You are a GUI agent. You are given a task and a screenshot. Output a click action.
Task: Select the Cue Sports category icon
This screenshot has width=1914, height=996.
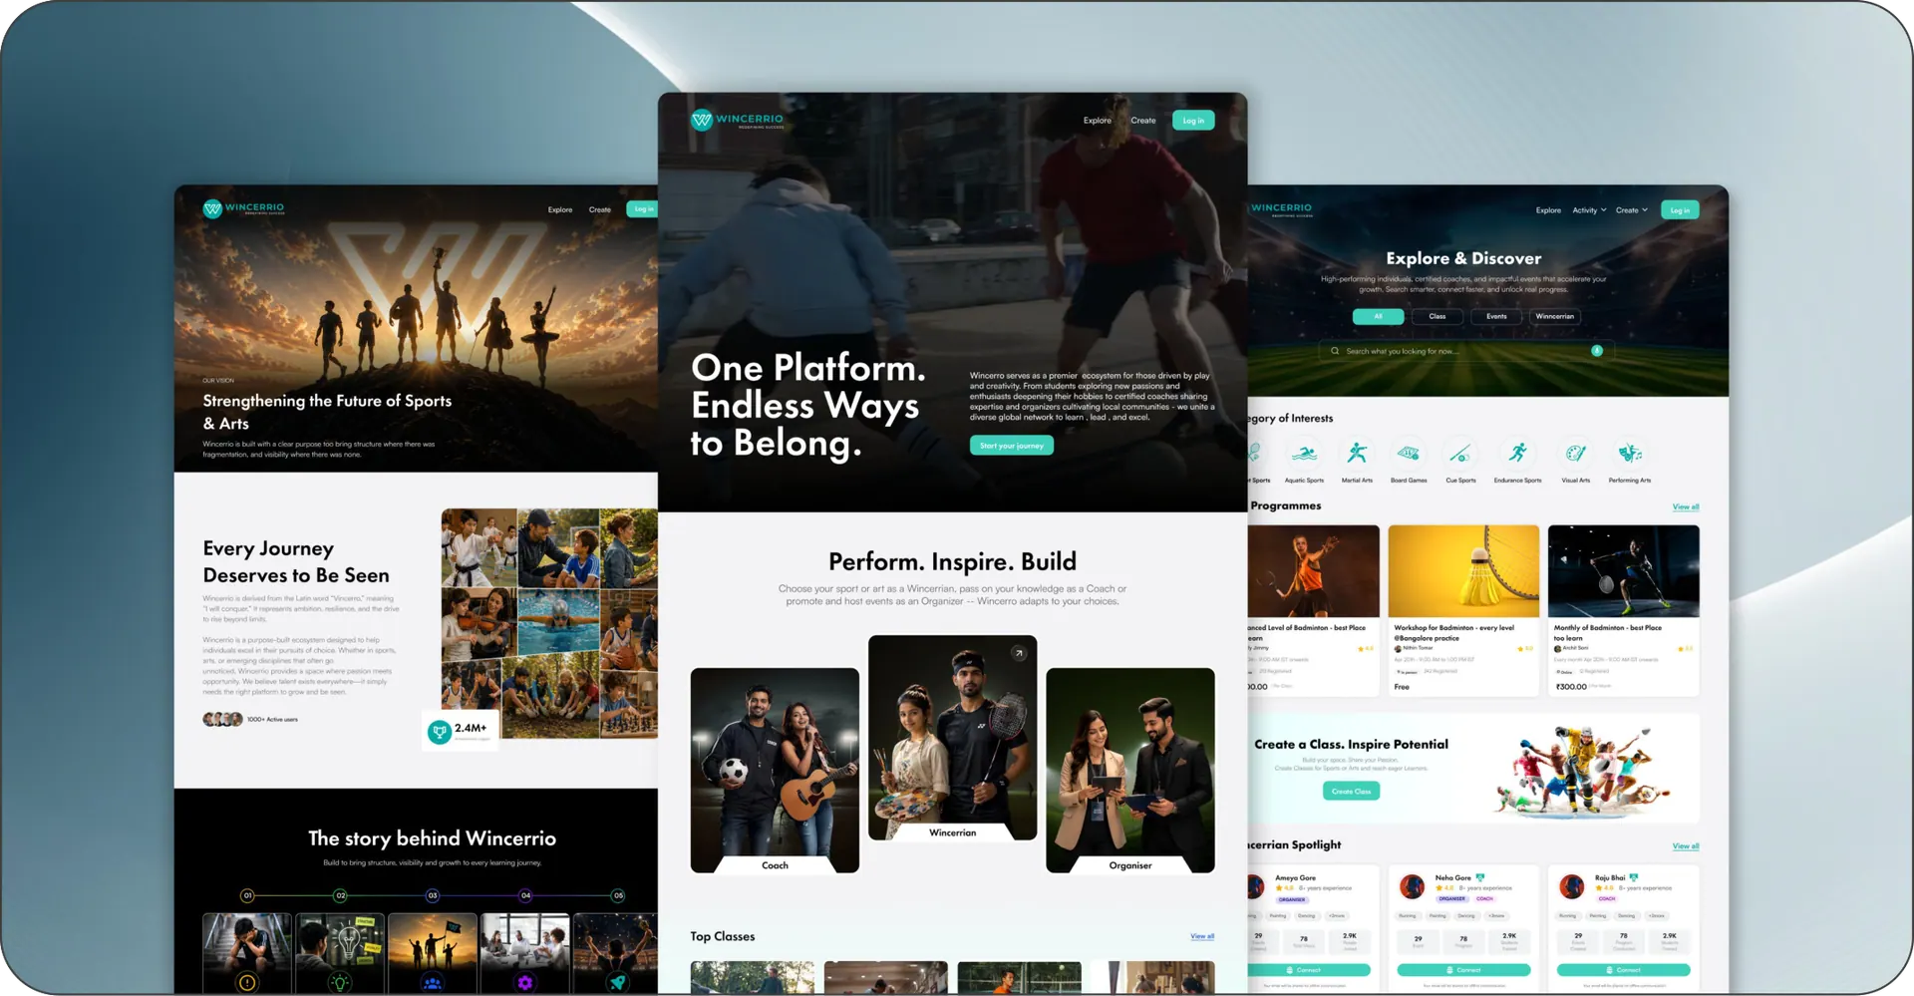1460,455
